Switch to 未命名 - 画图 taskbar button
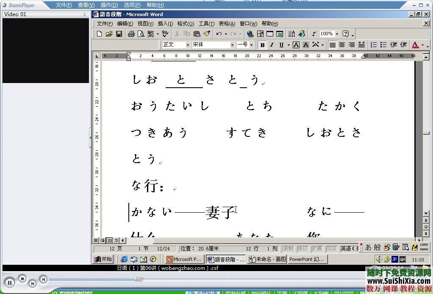The height and width of the screenshot is (294, 433). pos(267,259)
